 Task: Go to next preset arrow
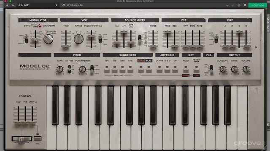[13, 5]
